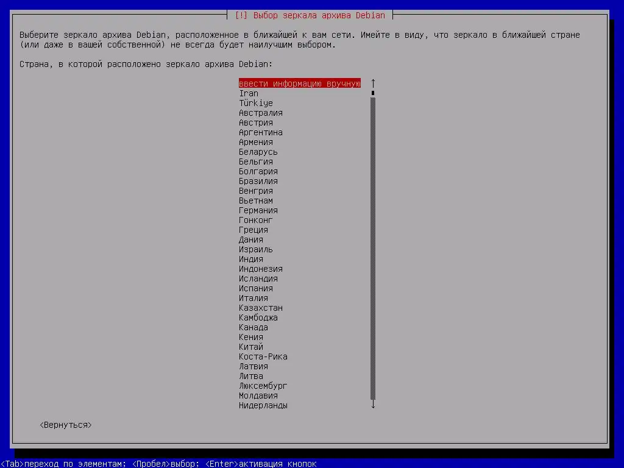Select Китай entry

251,347
